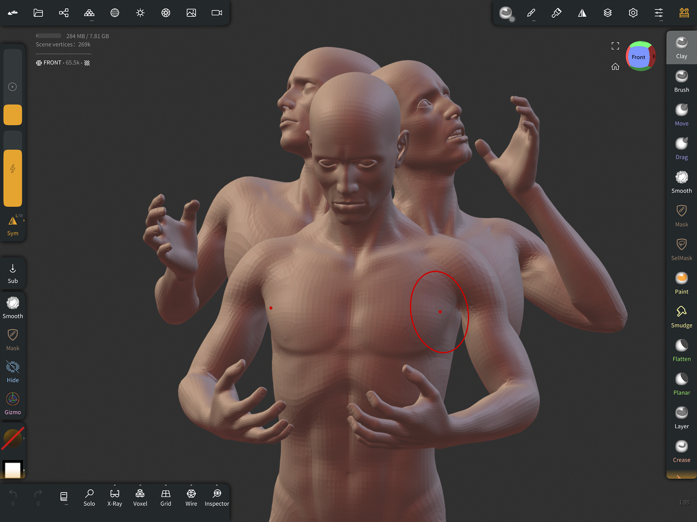Activate the Gizmo transform tool
This screenshot has height=522, width=697.
[x=13, y=403]
